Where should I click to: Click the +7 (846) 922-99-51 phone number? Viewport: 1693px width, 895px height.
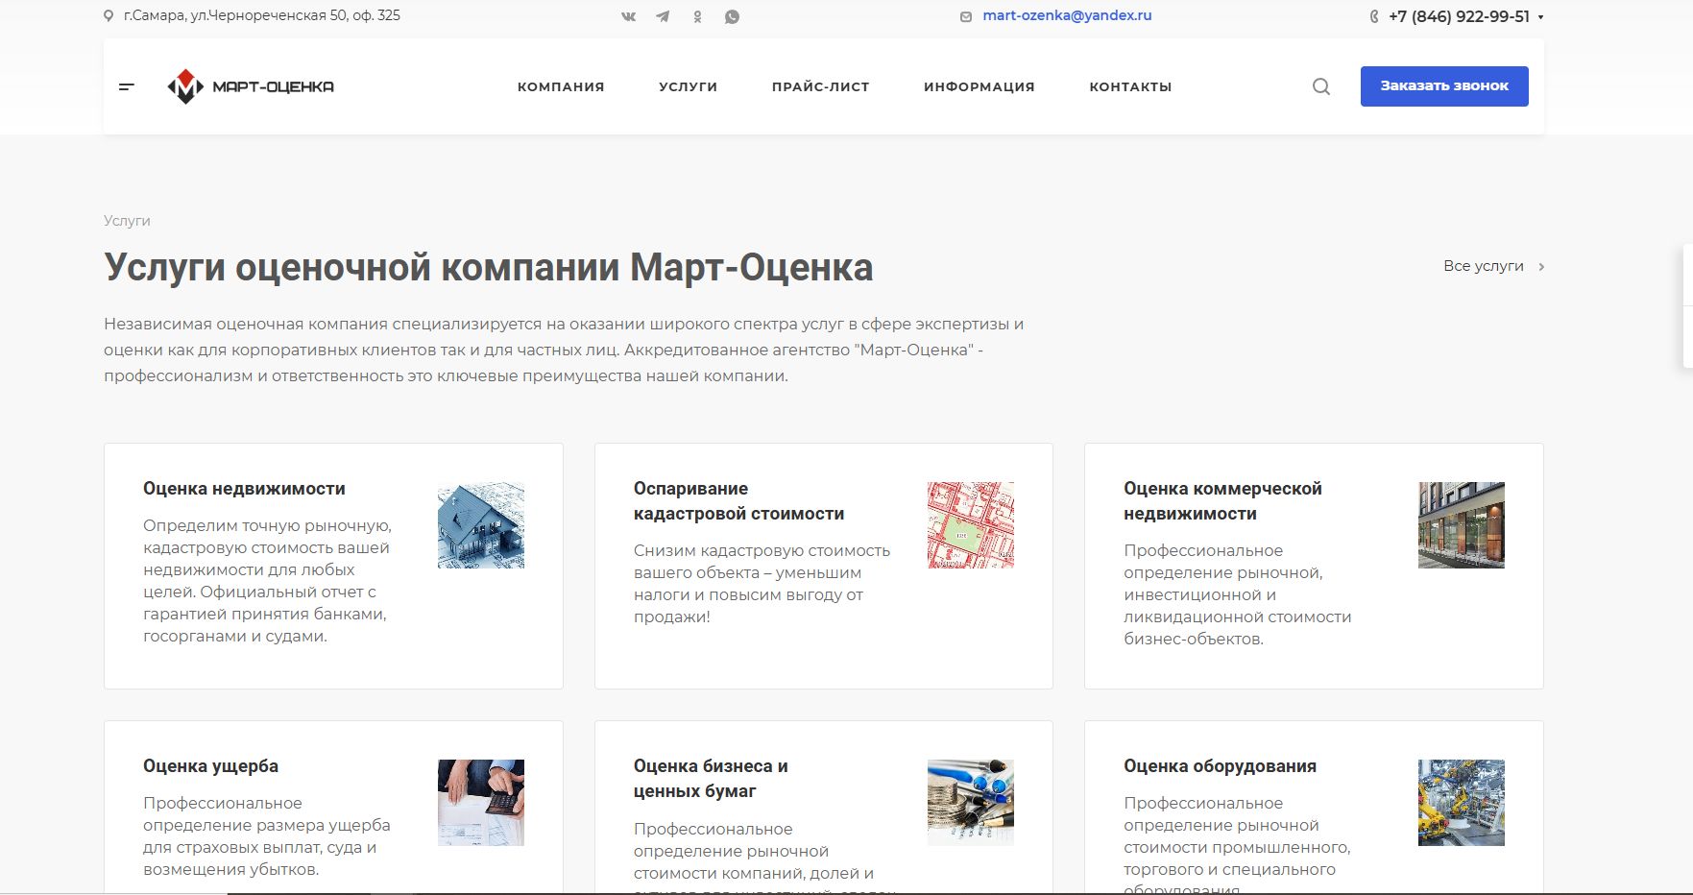pos(1459,16)
